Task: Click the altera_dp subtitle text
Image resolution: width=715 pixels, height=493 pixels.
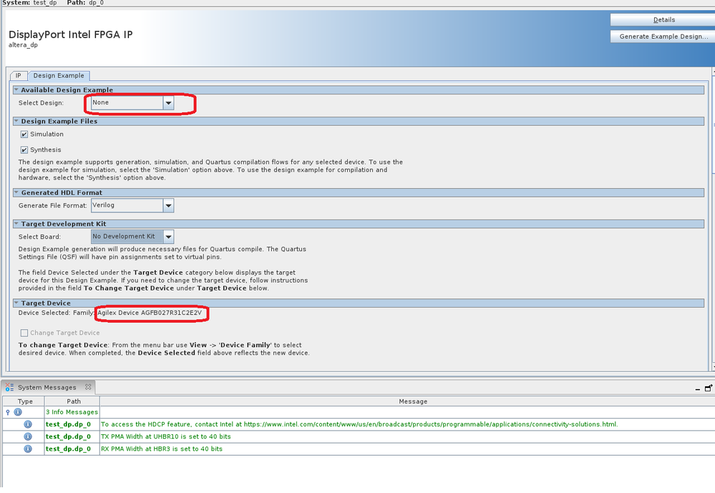Action: click(23, 45)
